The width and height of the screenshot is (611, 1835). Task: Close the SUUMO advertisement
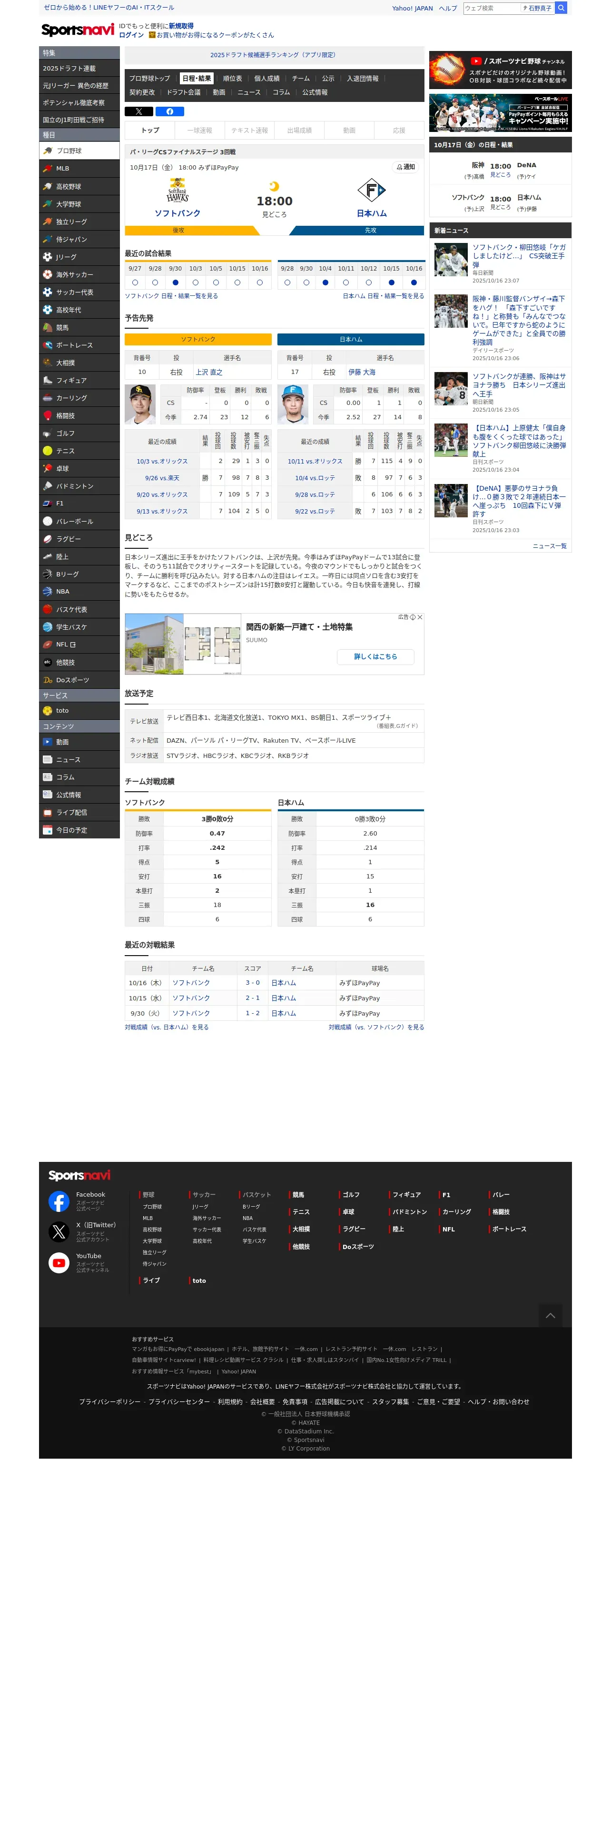(x=420, y=617)
